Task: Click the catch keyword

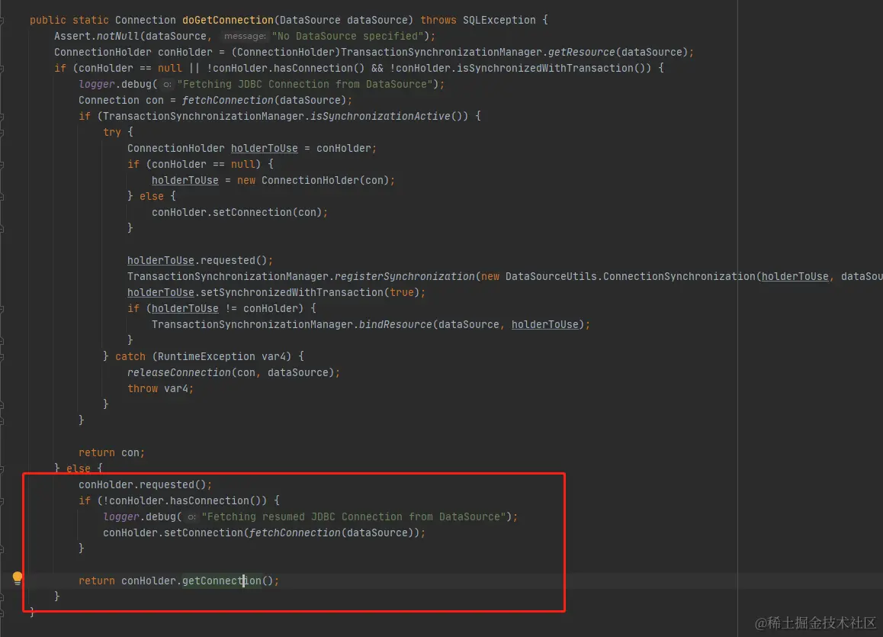Action: 130,356
